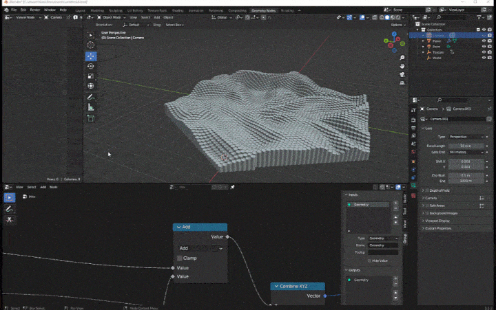Open Add node operation dropdown

tap(200, 248)
